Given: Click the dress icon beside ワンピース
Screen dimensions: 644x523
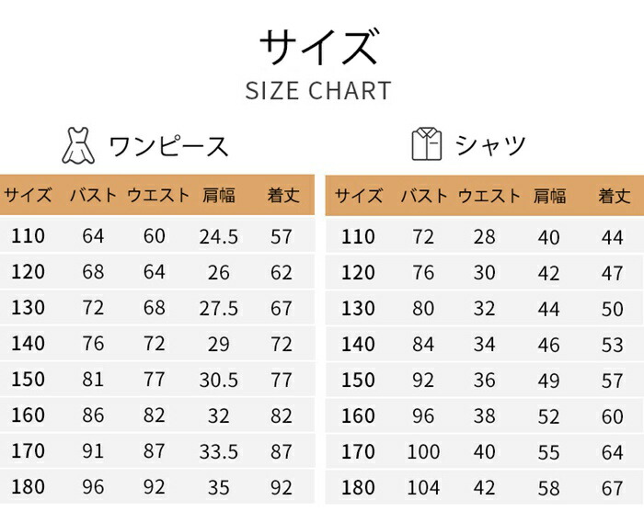Looking at the screenshot, I should [x=77, y=144].
